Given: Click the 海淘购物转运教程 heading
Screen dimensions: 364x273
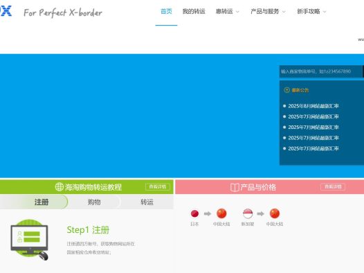Looking at the screenshot, I should click(x=93, y=187).
